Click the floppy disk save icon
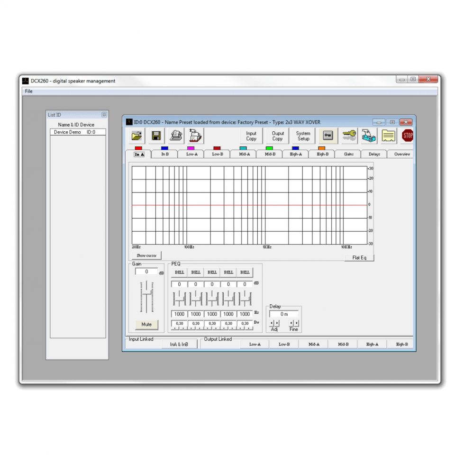Viewport: 455px width, 455px height. 156,136
